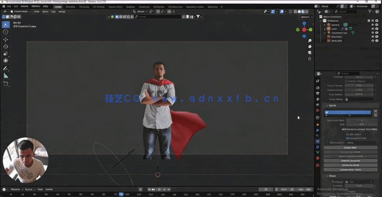Open the viewport shading options dropdown arrow
Image resolution: width=382 pixels, height=197 pixels.
coord(311,11)
